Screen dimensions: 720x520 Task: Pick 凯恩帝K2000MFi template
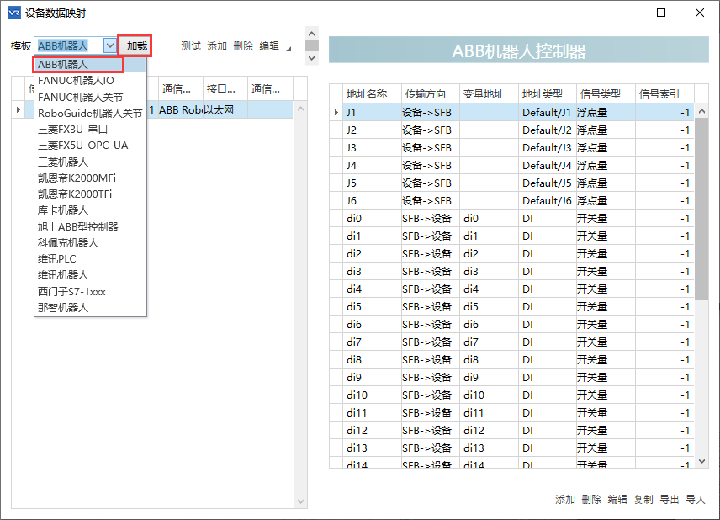click(90, 178)
